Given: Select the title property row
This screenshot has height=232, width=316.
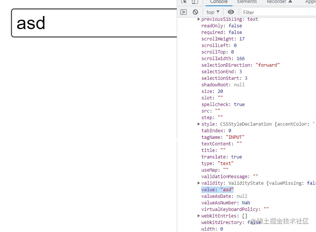Looking at the screenshot, I should point(214,150).
